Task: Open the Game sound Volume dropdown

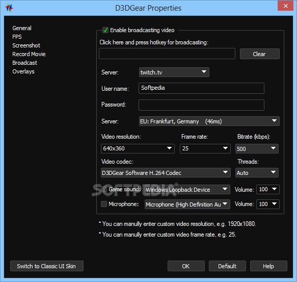Action: click(268, 190)
